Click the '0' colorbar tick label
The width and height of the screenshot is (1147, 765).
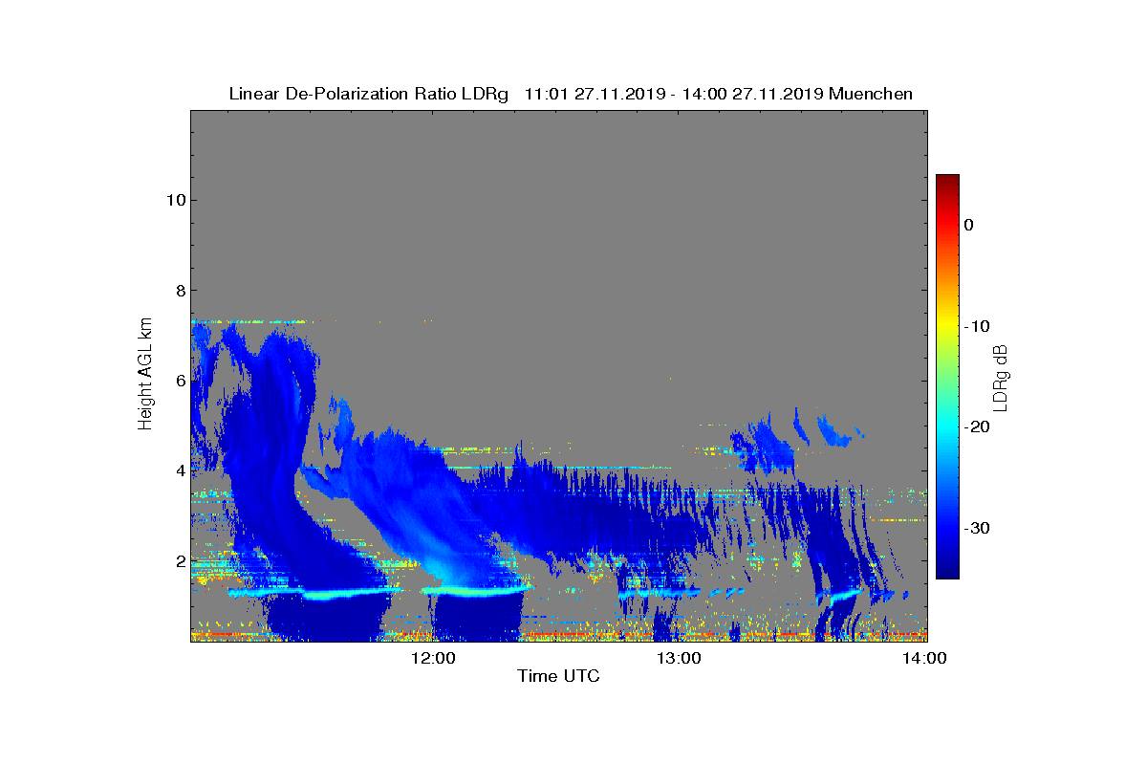(968, 225)
